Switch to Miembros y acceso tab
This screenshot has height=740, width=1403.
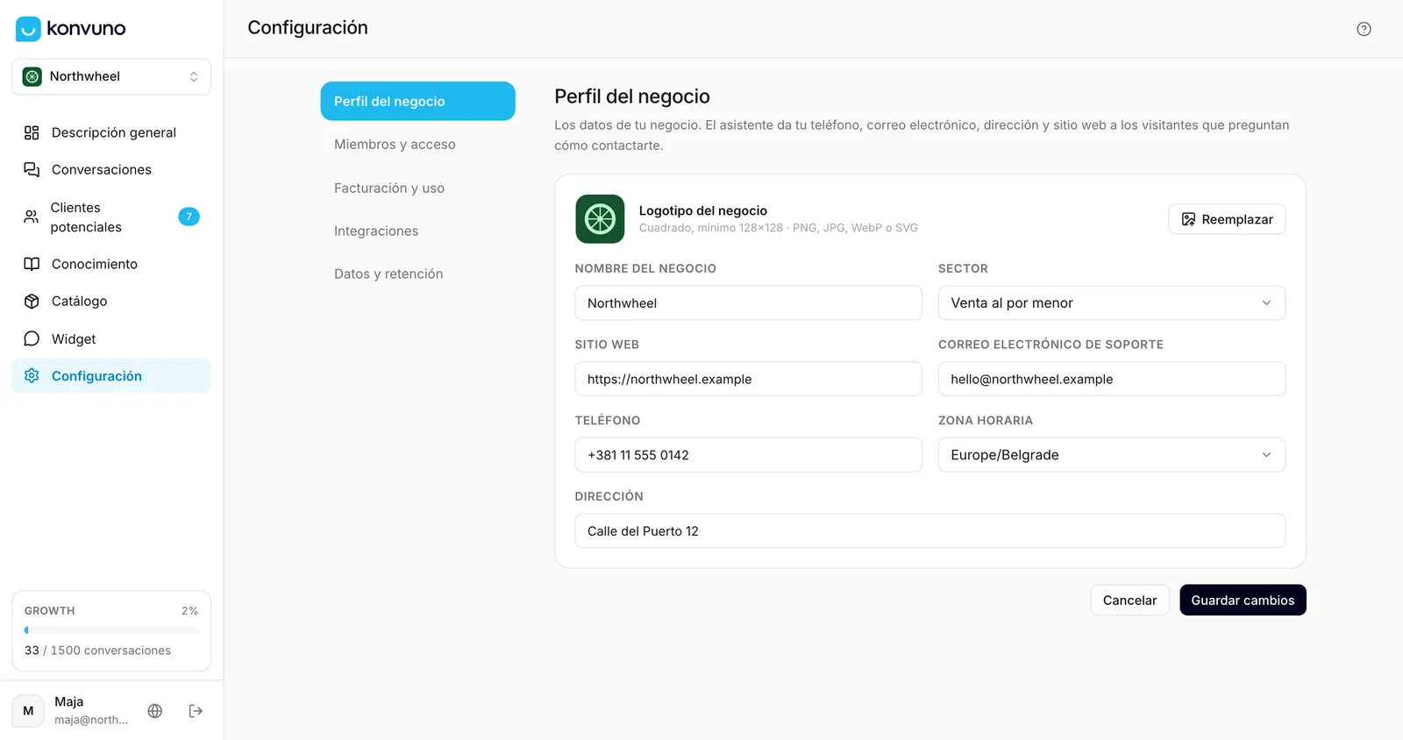417,145
